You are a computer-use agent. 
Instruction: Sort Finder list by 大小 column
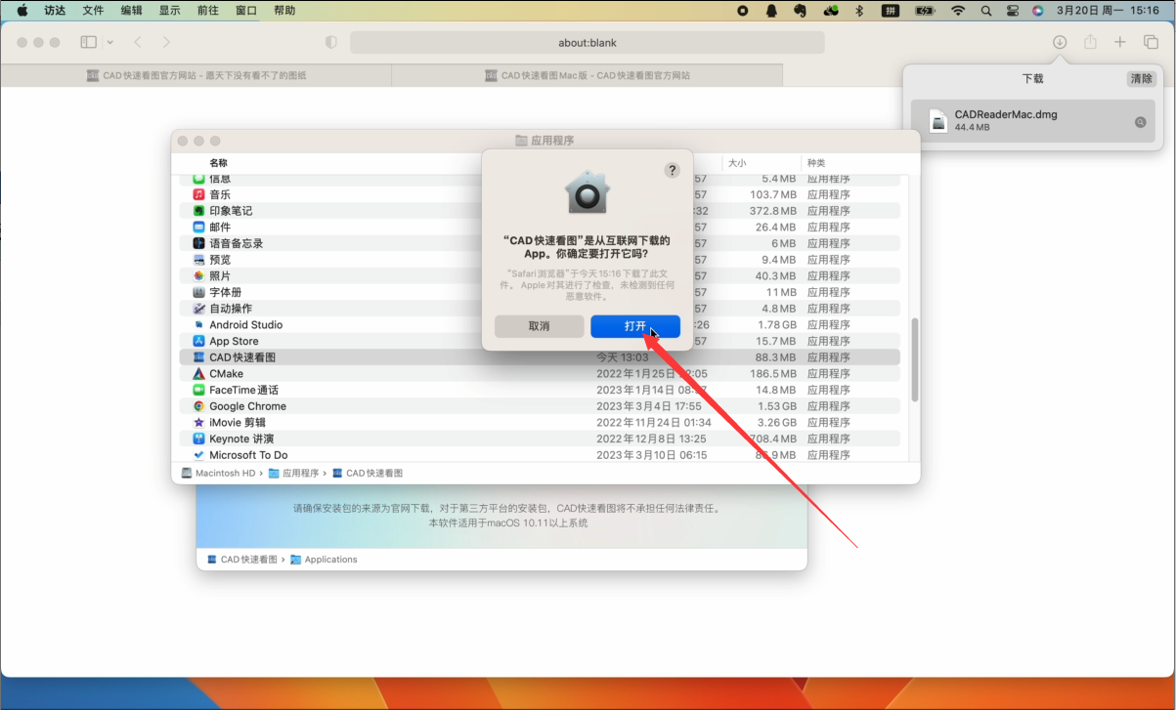tap(736, 163)
